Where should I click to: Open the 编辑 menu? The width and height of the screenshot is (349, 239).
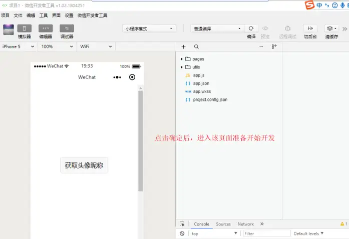(31, 15)
